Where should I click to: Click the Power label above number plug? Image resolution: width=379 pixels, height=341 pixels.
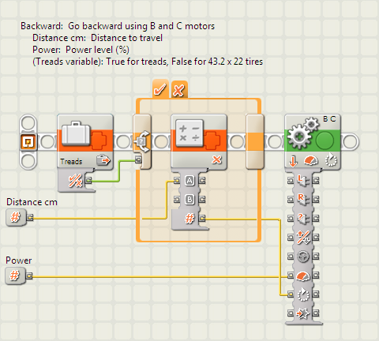click(19, 260)
